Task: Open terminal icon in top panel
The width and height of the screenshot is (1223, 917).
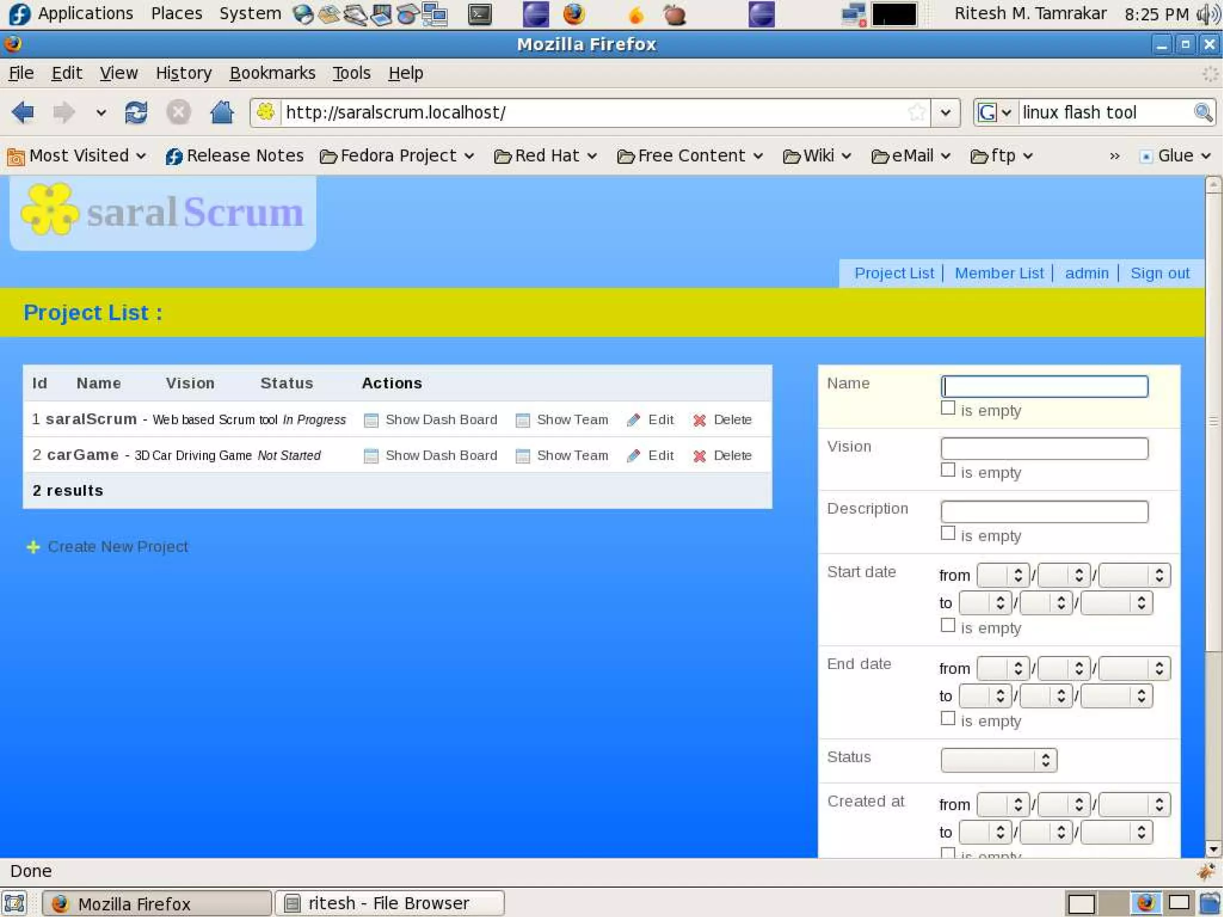Action: (480, 14)
